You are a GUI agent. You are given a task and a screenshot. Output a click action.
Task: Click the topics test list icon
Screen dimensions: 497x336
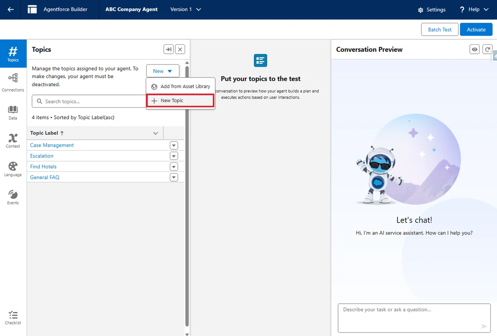[261, 60]
